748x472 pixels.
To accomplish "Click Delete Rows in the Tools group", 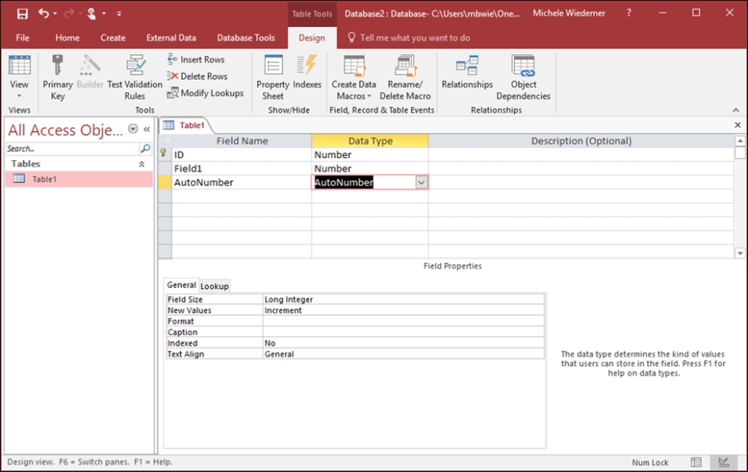I will (198, 77).
